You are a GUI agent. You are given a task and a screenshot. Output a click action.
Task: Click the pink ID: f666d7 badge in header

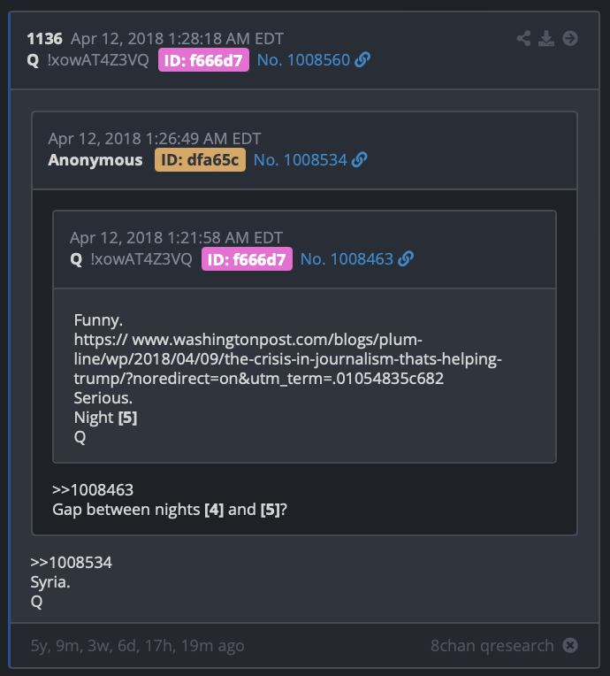click(x=203, y=60)
